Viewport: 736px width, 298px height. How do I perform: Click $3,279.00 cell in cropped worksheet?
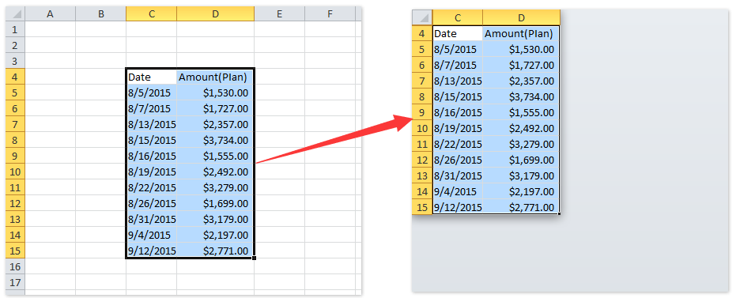[x=521, y=144]
